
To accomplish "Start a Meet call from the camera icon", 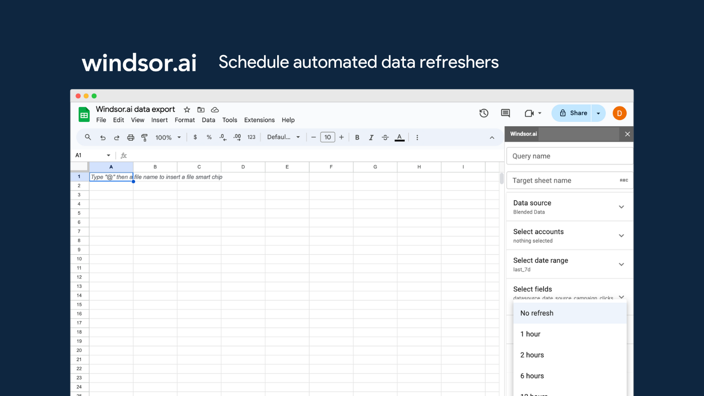I will (x=529, y=113).
